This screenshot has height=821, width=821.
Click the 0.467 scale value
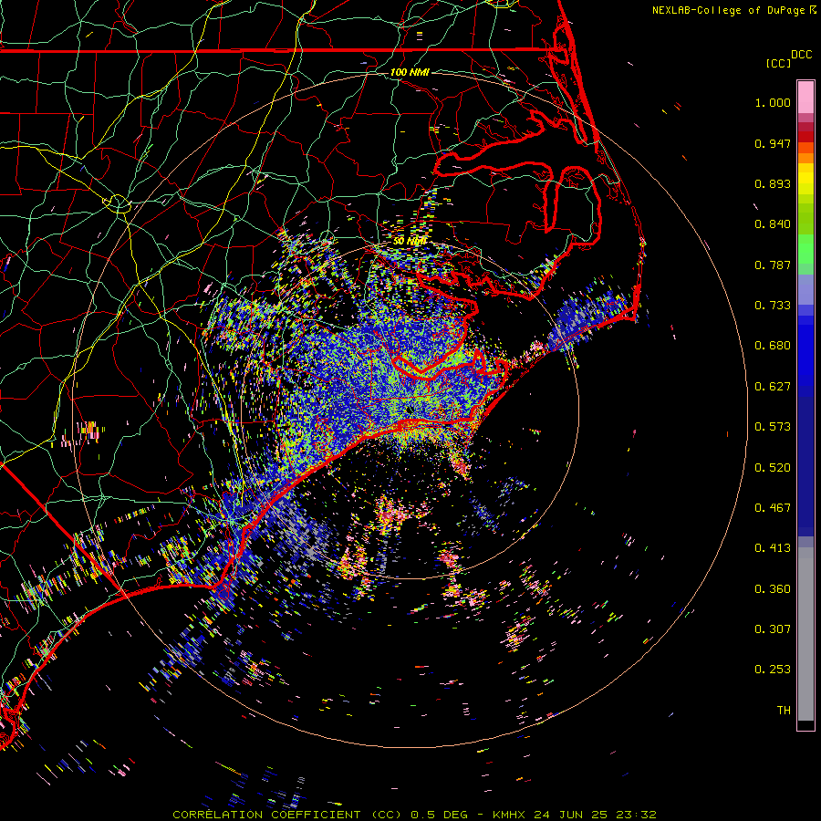[x=773, y=508]
